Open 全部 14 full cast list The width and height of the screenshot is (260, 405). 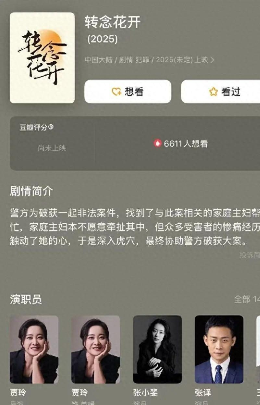(x=247, y=299)
